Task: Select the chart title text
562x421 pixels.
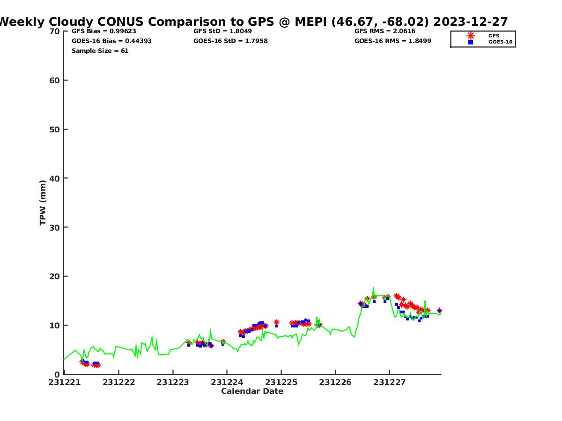Action: coord(253,22)
